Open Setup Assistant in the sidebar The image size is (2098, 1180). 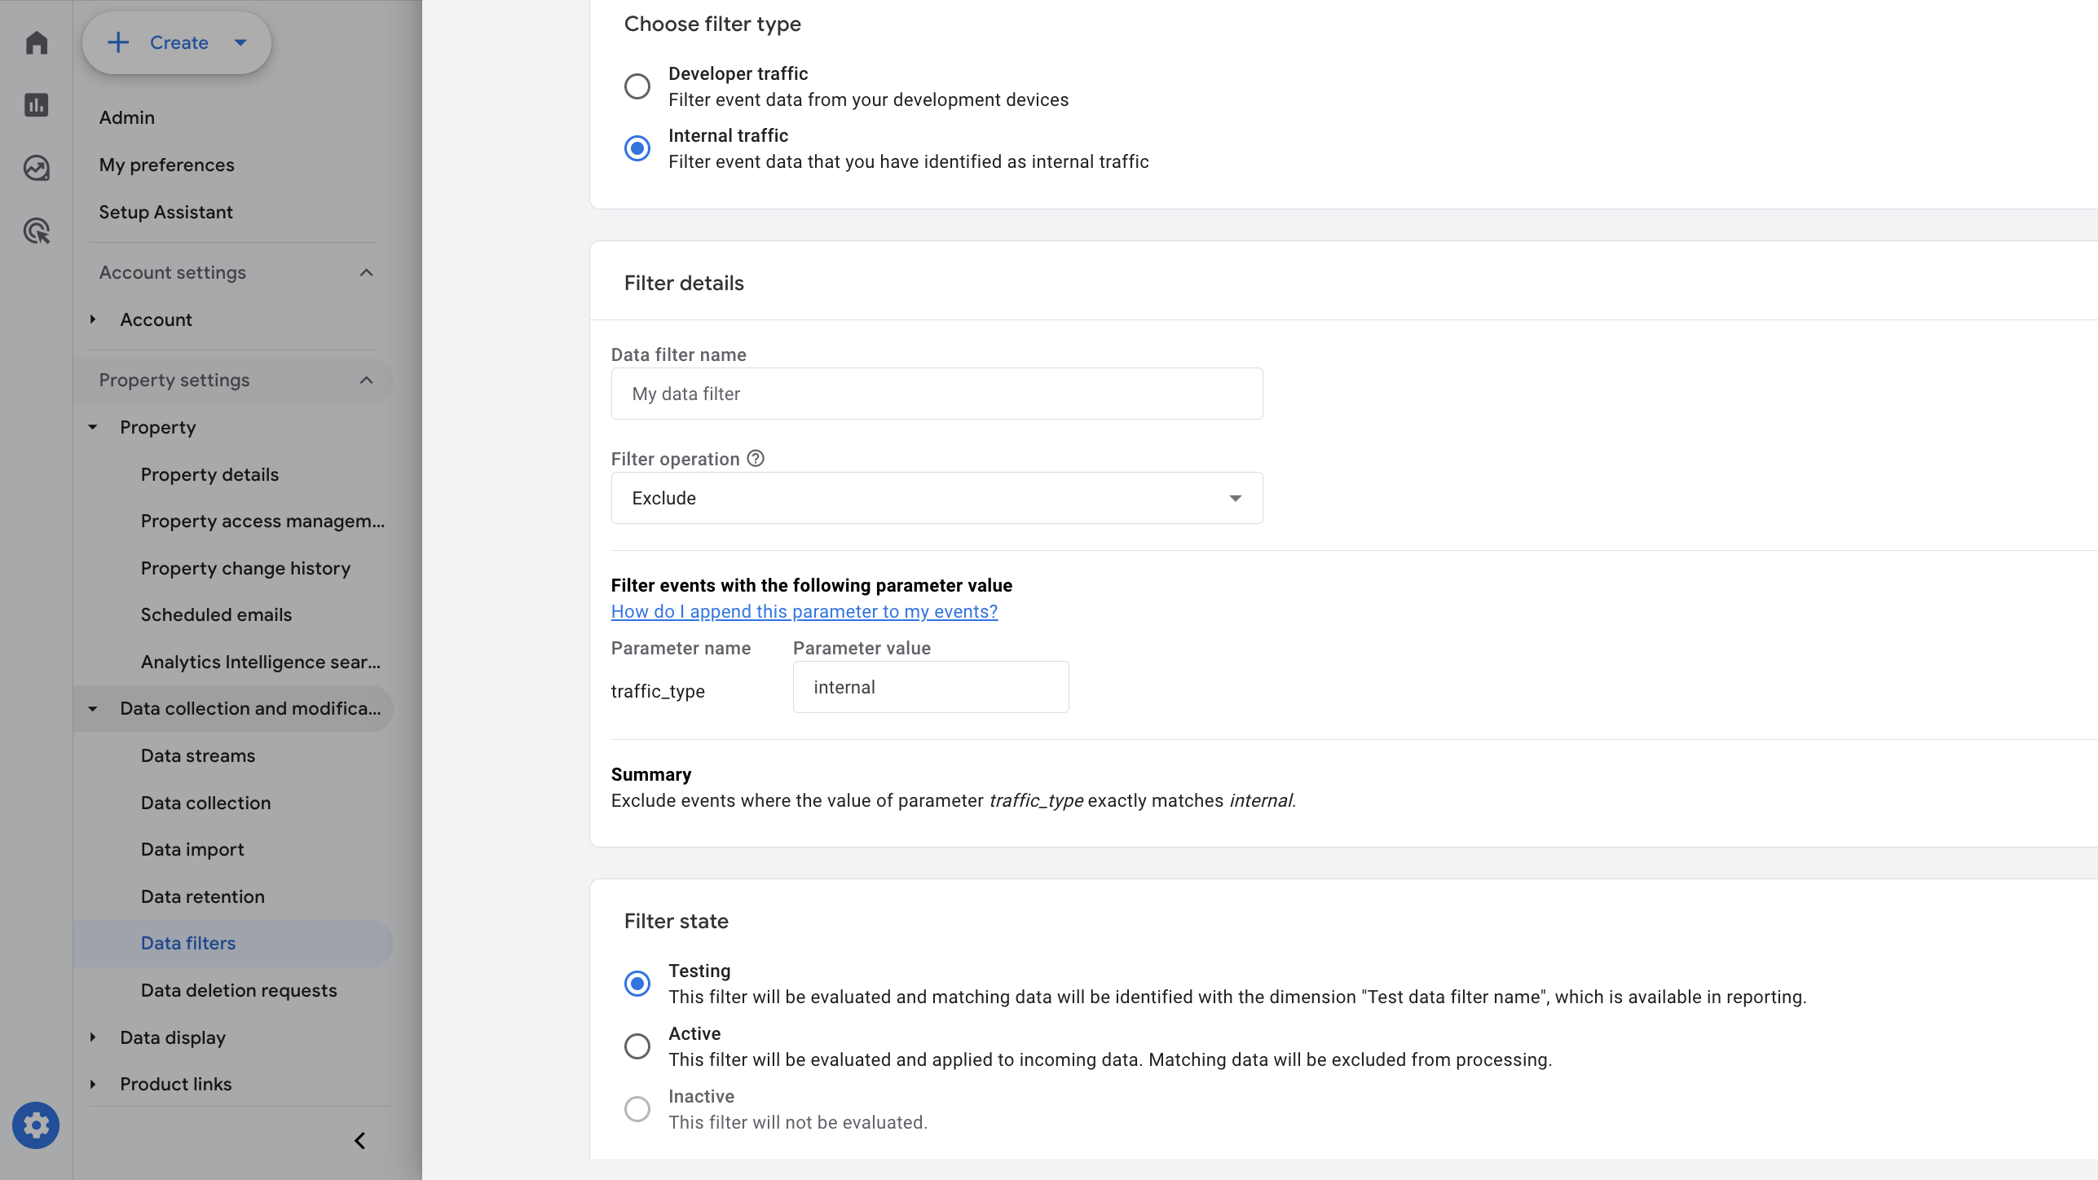[165, 212]
